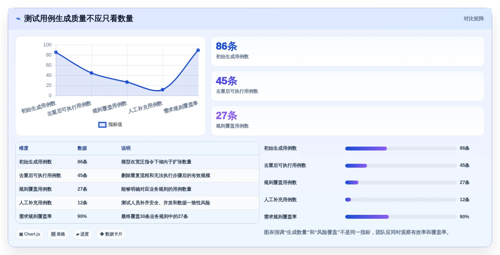Image resolution: width=500 pixels, height=255 pixels.
Task: Click the 12条 label beside progress bar
Action: (x=465, y=200)
